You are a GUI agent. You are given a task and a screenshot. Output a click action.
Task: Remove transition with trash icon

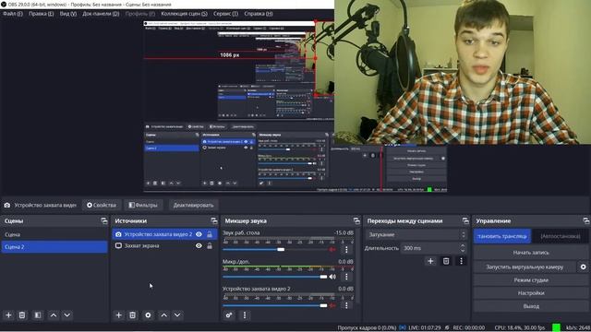click(x=446, y=261)
